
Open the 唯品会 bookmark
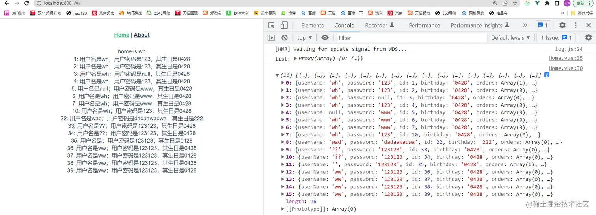click(498, 13)
